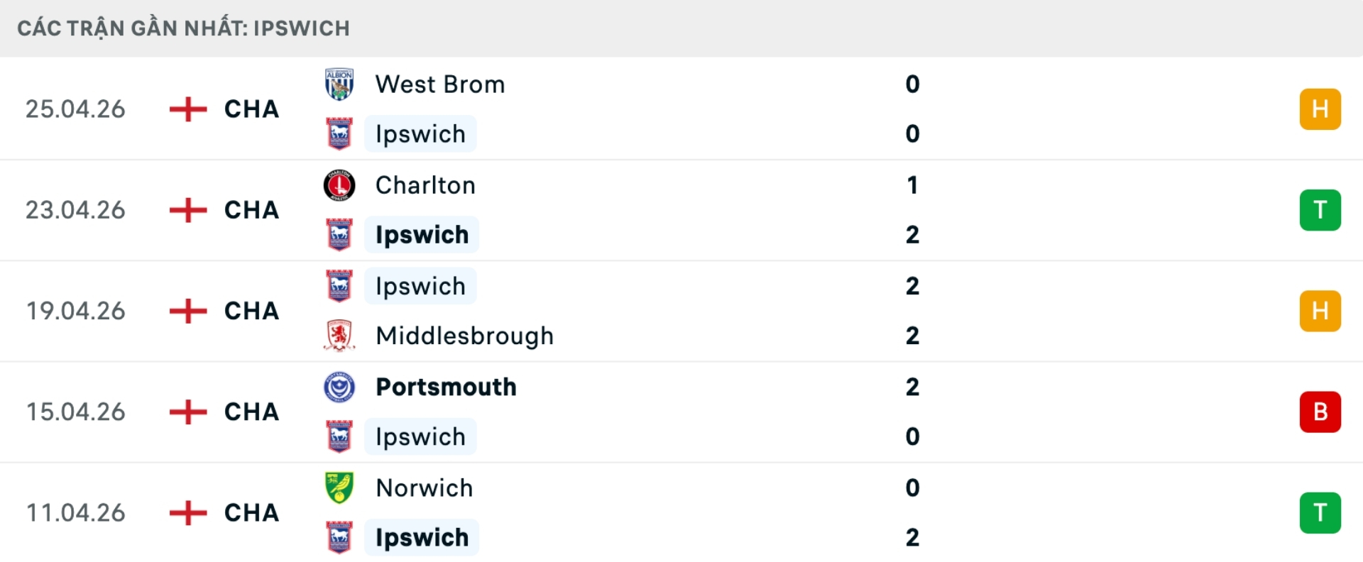Click the Charlton club crest
This screenshot has width=1363, height=562.
pyautogui.click(x=339, y=185)
